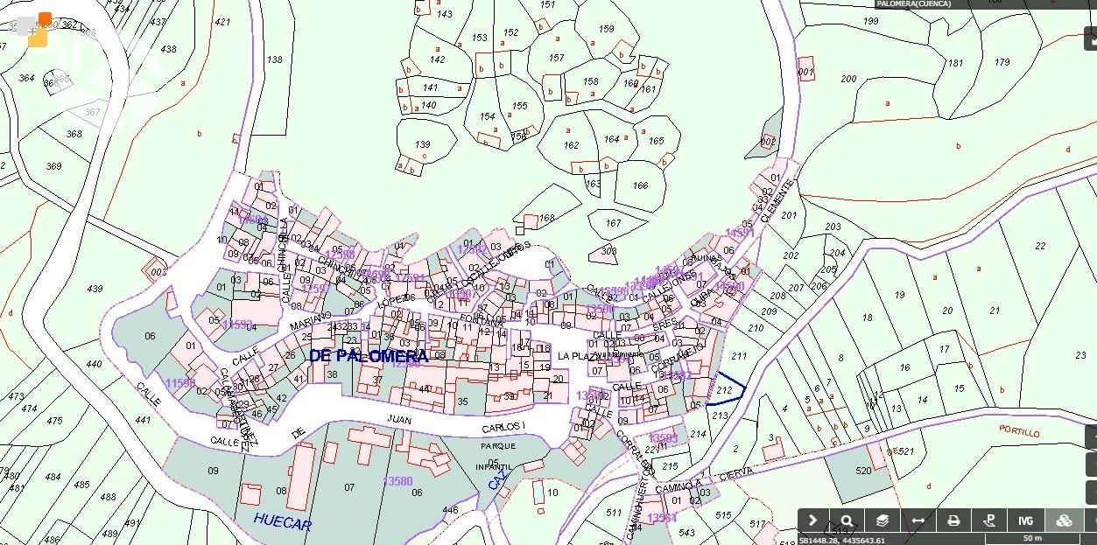
Task: Click the IVG toolbar button
Action: (x=1025, y=521)
